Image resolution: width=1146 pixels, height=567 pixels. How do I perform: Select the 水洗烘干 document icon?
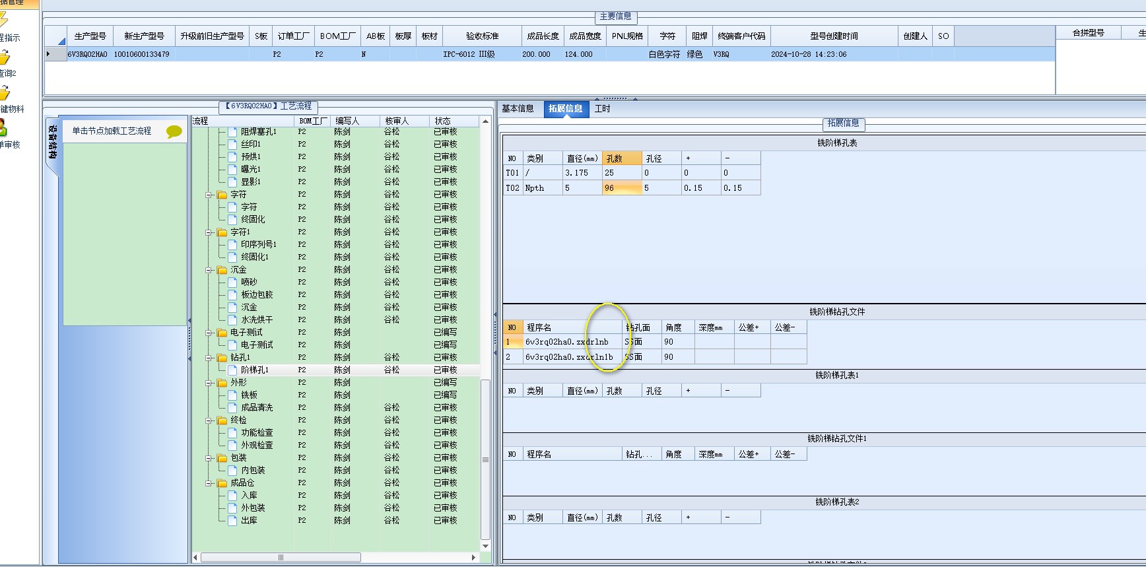(x=232, y=319)
